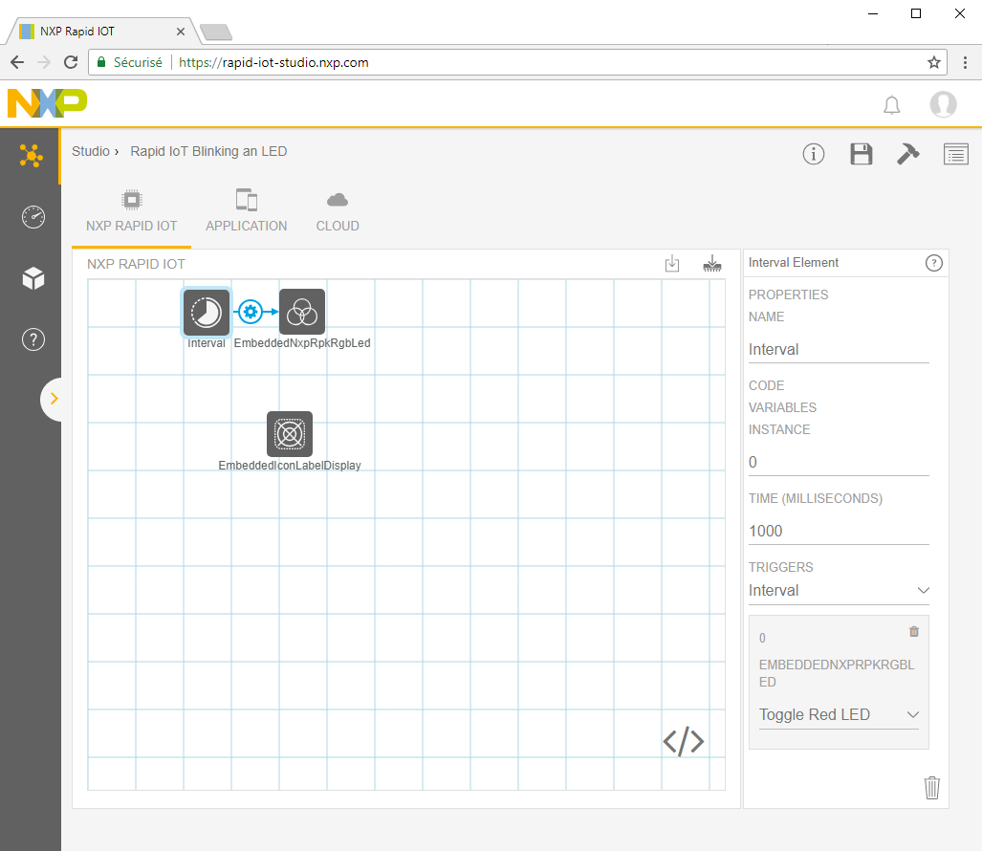Viewport: 982px width, 851px height.
Task: Open the code view brackets icon
Action: tap(684, 741)
